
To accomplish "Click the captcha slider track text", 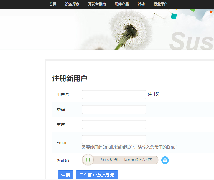I will coord(126,160).
